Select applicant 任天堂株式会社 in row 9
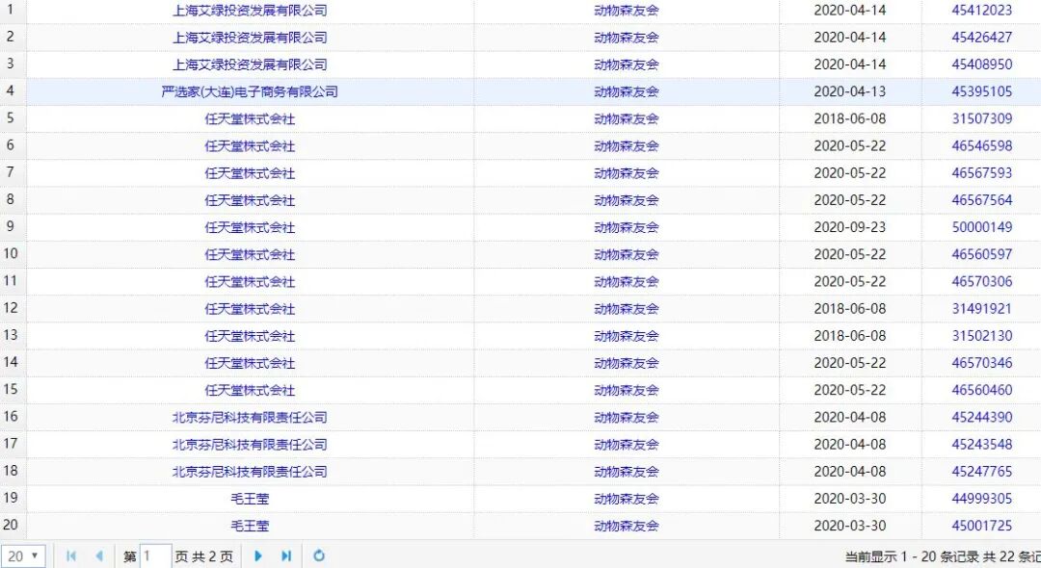Screen dimensions: 1041x568 [x=250, y=227]
